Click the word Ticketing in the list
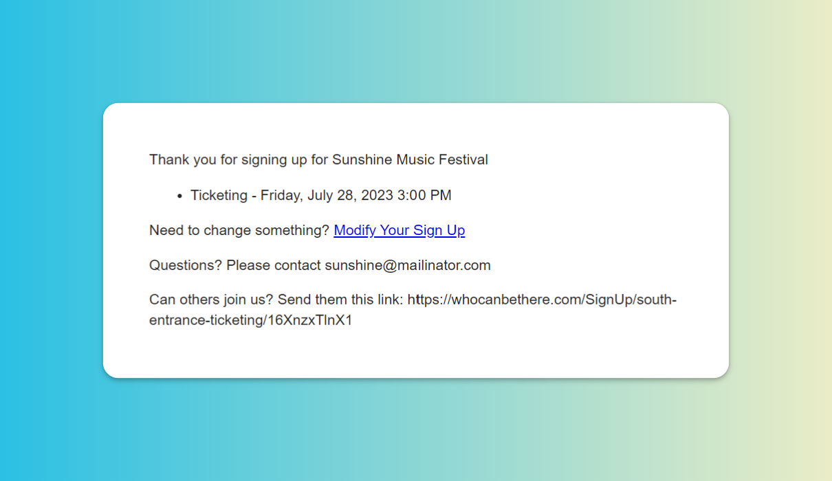 pos(219,195)
